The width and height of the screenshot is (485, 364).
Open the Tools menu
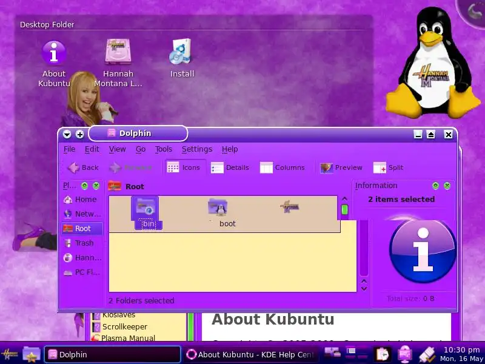tap(163, 149)
